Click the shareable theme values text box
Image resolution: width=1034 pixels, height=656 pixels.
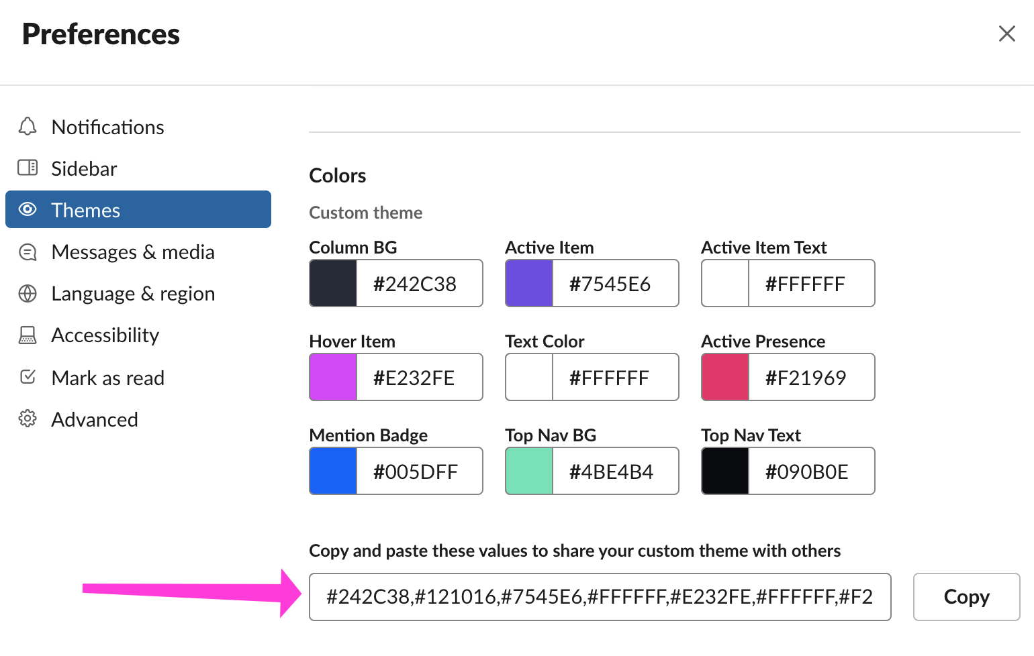pyautogui.click(x=600, y=597)
